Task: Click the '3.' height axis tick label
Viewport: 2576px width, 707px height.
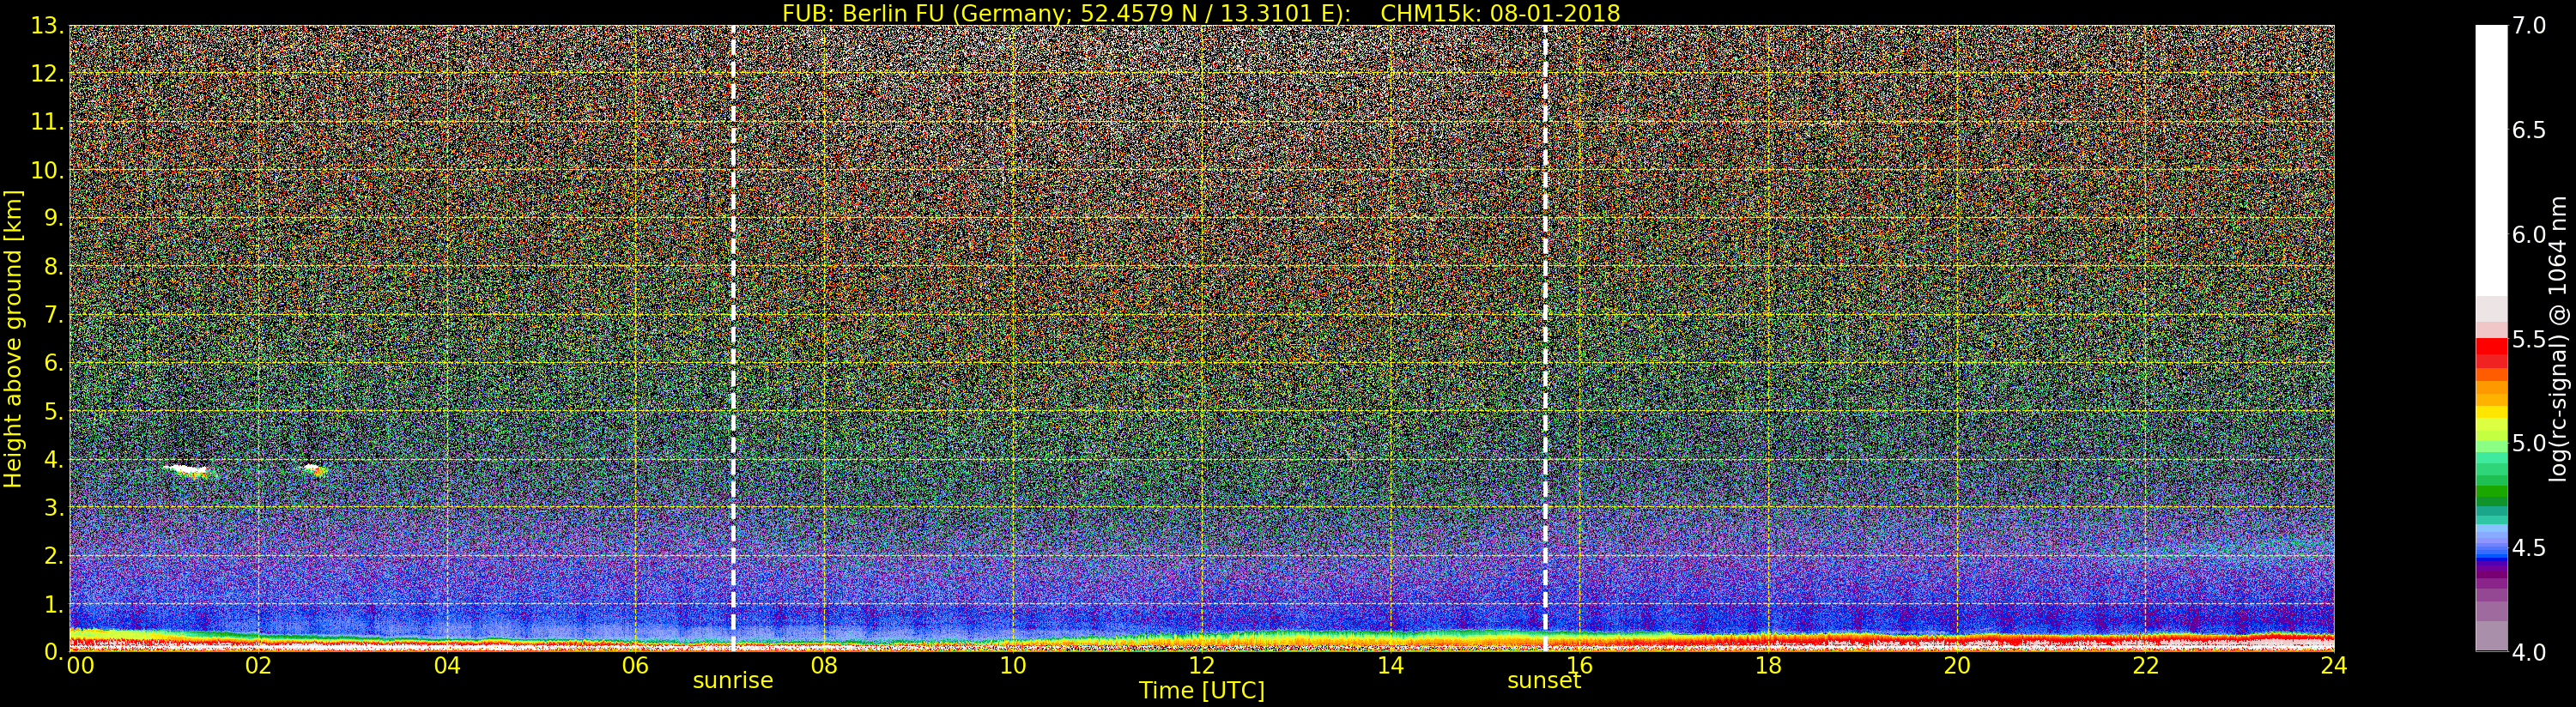Action: pyautogui.click(x=53, y=507)
